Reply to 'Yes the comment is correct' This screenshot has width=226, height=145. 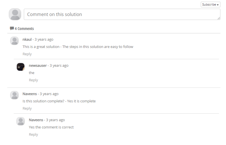(33, 134)
